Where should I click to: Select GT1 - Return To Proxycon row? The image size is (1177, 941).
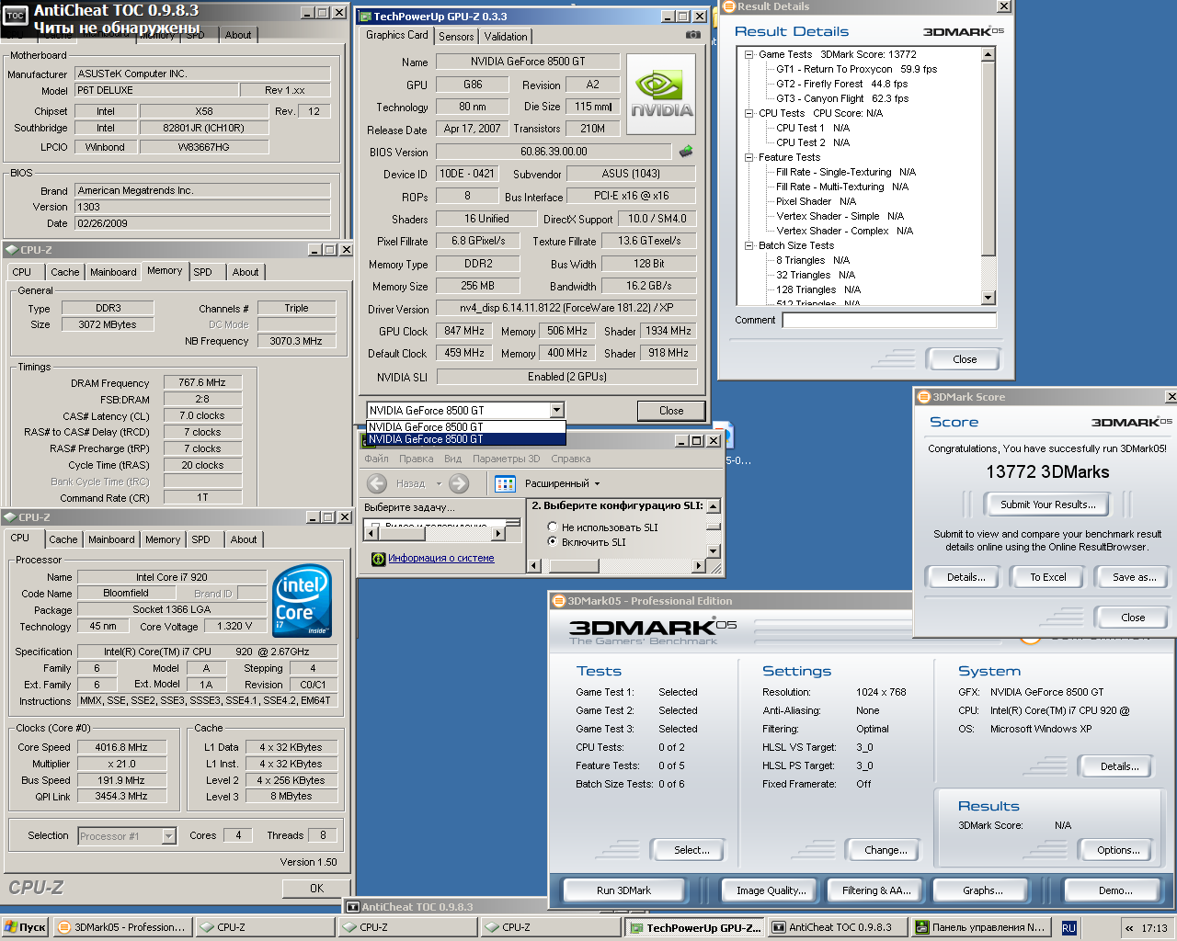(x=856, y=69)
